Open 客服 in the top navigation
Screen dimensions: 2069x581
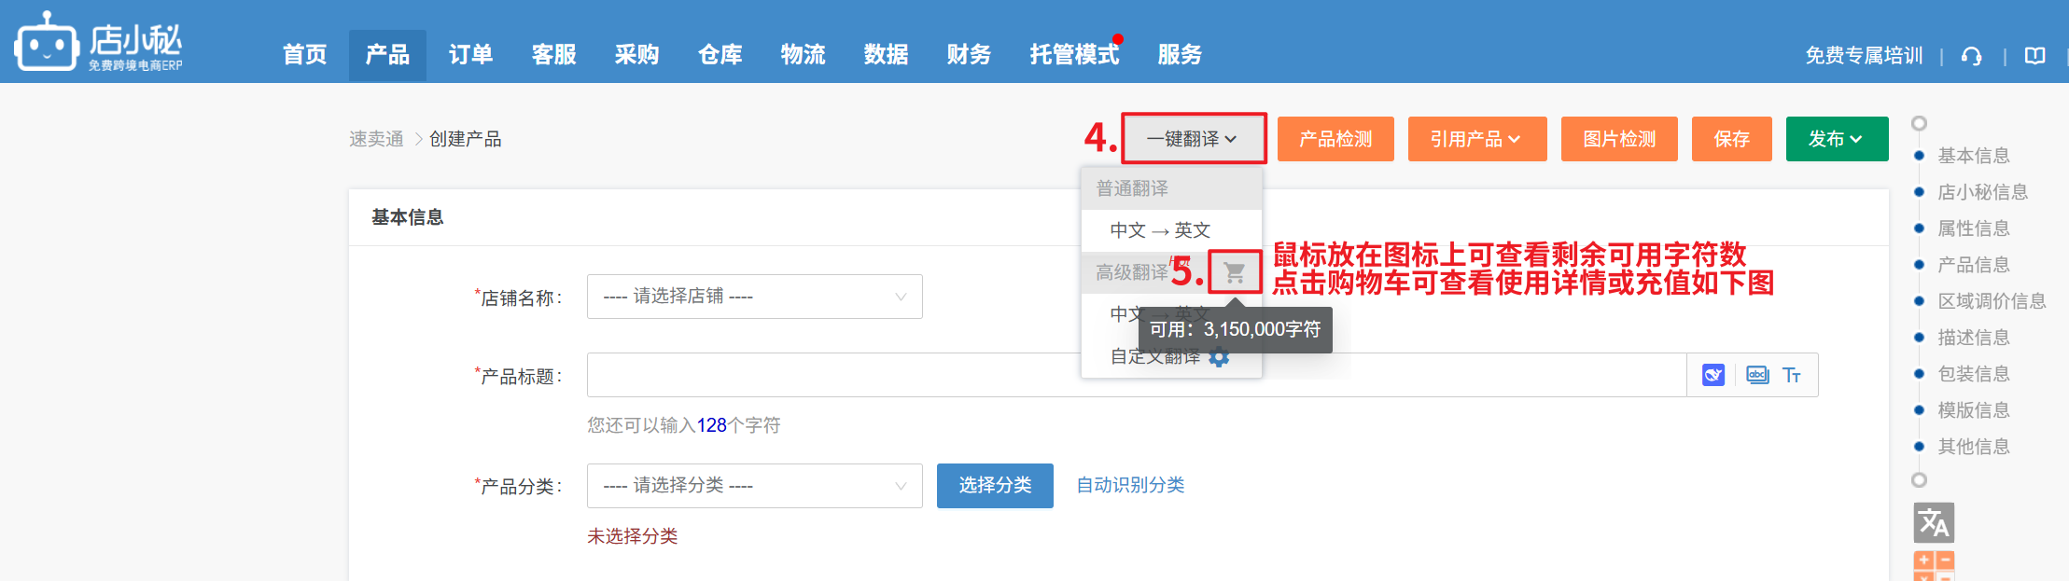click(553, 55)
